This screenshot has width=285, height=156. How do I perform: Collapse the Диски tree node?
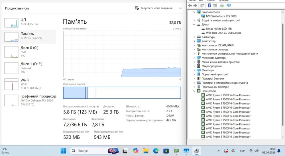point(194,25)
